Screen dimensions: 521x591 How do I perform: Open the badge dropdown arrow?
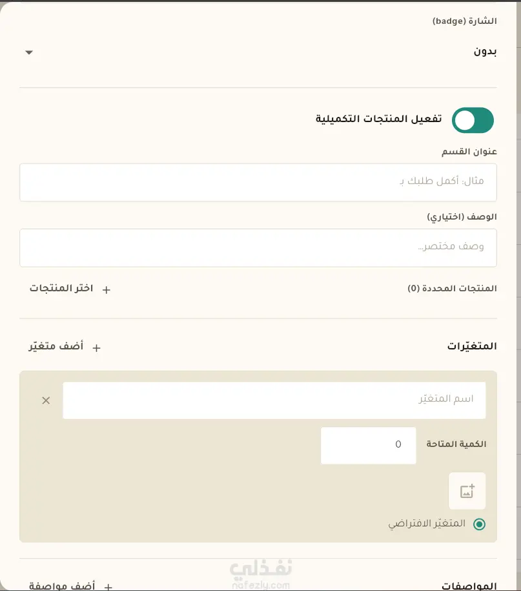pos(29,52)
